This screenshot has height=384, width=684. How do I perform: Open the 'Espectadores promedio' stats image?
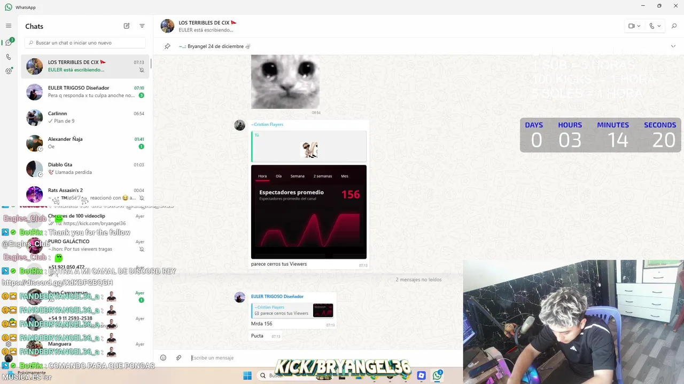point(309,212)
